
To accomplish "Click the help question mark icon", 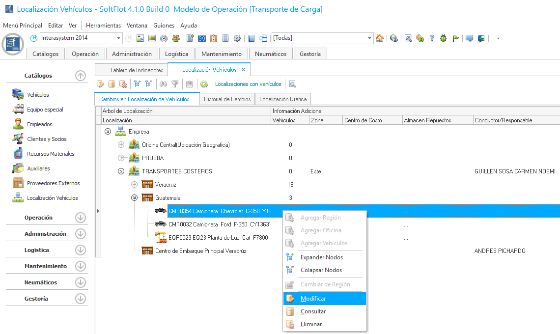I will click(x=432, y=38).
